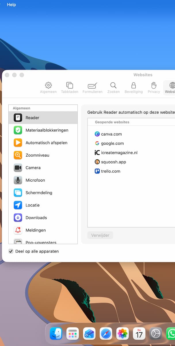This screenshot has height=346, width=175.
Task: Open the Help menu
Action: (x=12, y=5)
